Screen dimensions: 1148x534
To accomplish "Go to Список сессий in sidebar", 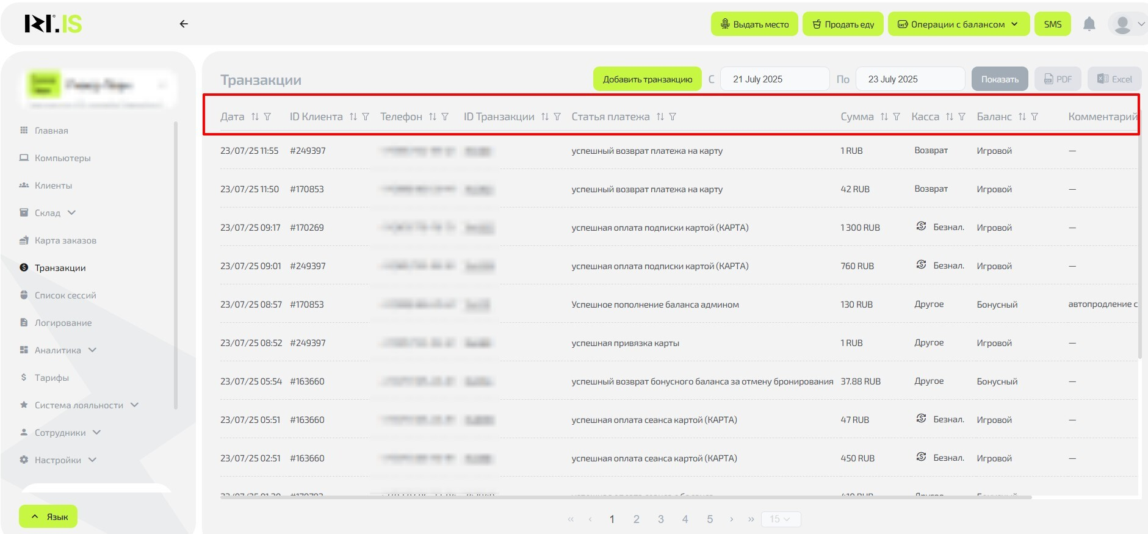I will pos(65,295).
